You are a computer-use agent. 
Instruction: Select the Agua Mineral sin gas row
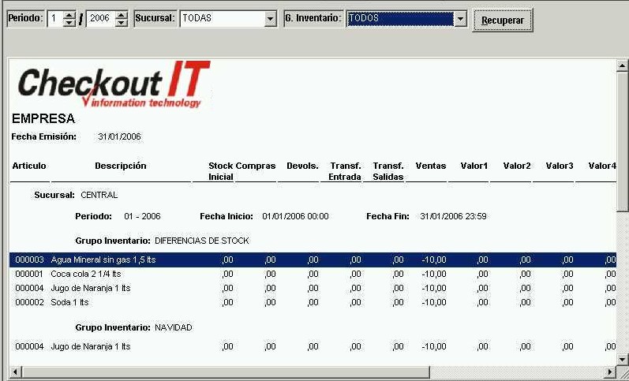pos(91,260)
